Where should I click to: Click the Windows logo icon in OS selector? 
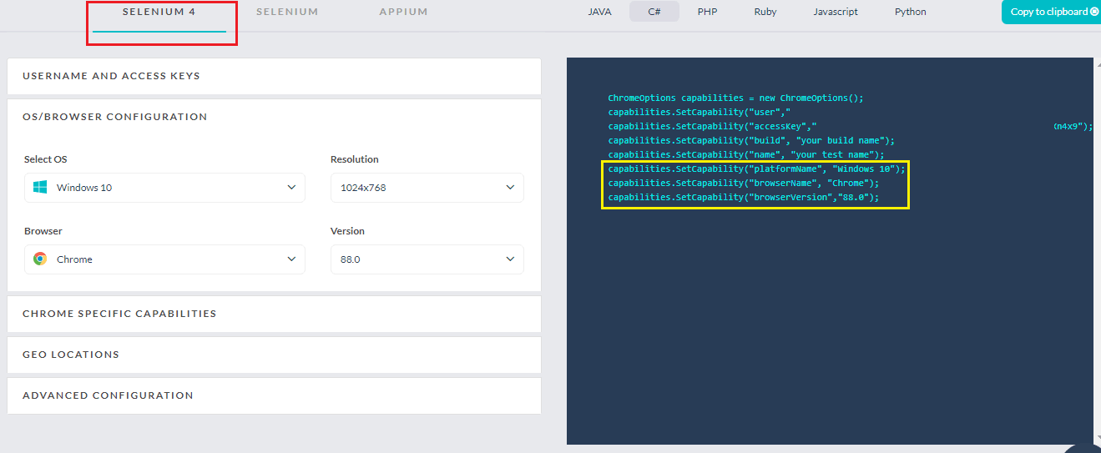pos(40,188)
